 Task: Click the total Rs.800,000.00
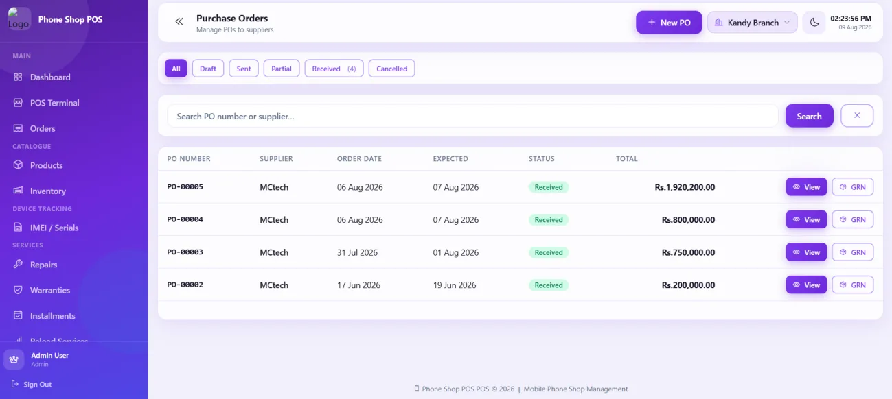point(688,220)
